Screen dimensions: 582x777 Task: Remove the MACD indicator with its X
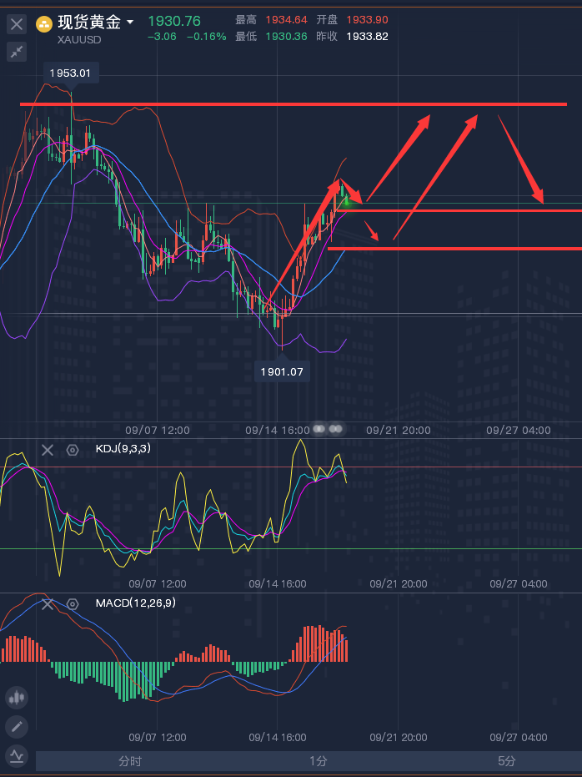point(47,604)
